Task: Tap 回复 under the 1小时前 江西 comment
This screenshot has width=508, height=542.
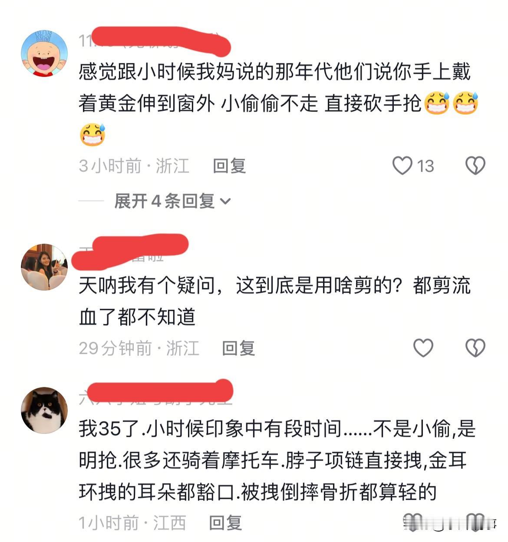Action: click(225, 523)
